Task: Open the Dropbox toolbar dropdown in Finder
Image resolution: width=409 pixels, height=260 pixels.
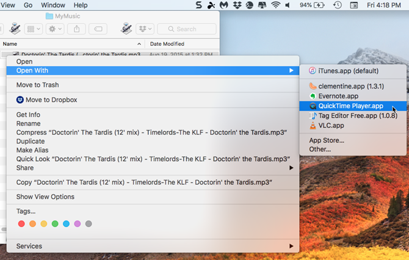Action: point(145,29)
